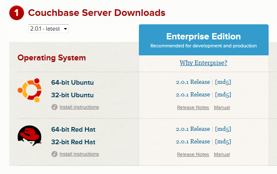277x174 pixels.
Task: View md5 for 64-bit Red Hat
Action: [x=223, y=129]
